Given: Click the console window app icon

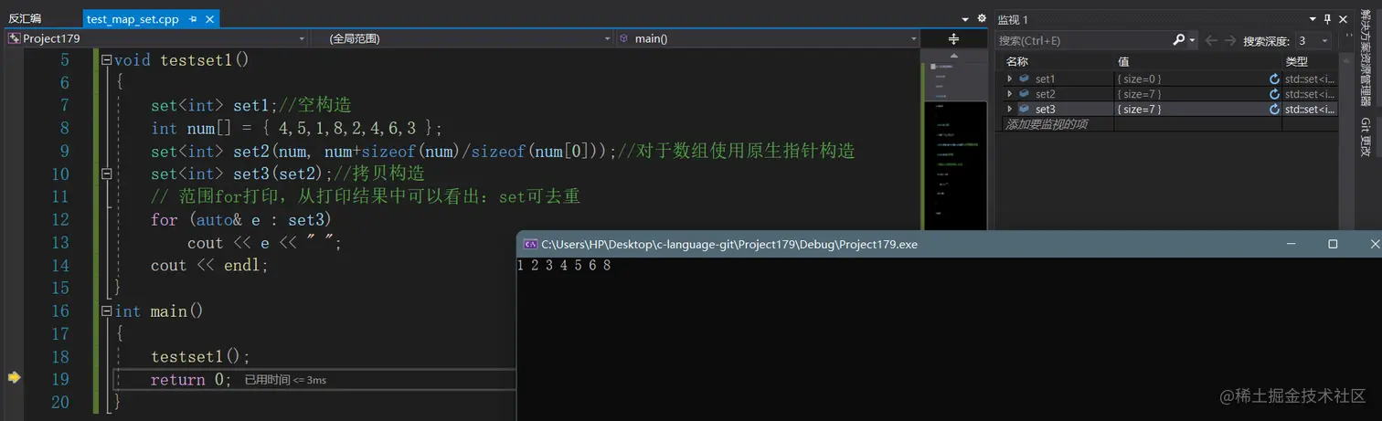Looking at the screenshot, I should (x=529, y=244).
